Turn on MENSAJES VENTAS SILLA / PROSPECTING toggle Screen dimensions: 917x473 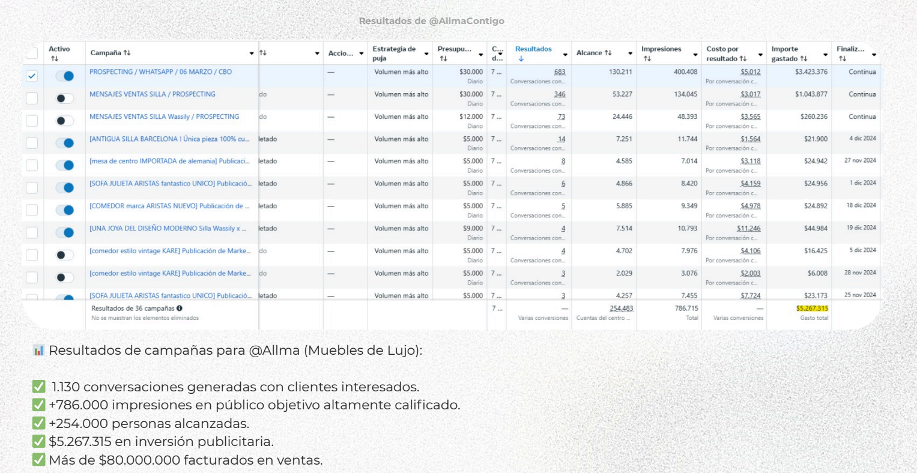[x=64, y=98]
